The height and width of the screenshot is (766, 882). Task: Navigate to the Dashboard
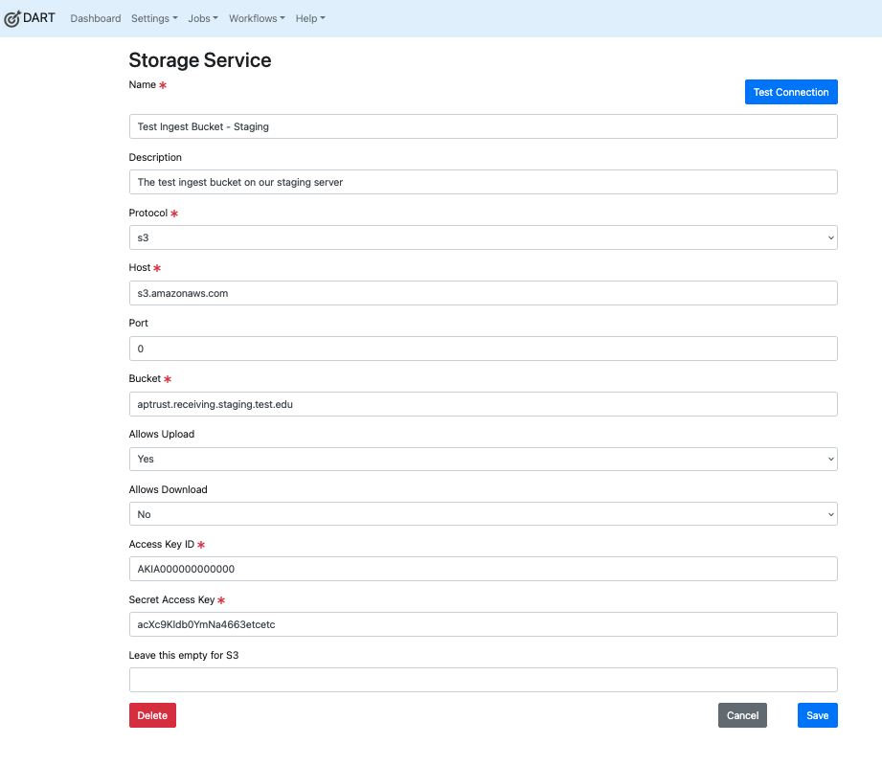click(x=95, y=18)
